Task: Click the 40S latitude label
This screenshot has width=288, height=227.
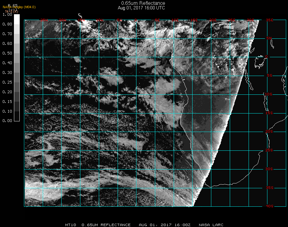Action: [270, 206]
